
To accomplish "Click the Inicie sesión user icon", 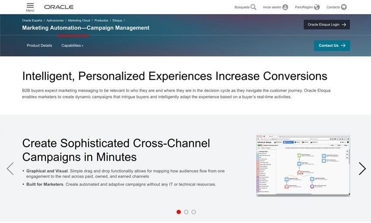I will point(285,7).
